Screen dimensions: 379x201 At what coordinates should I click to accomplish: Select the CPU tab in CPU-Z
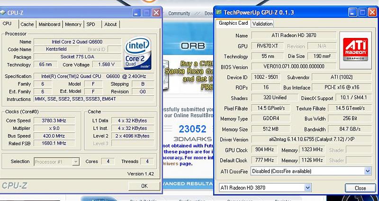(7, 24)
